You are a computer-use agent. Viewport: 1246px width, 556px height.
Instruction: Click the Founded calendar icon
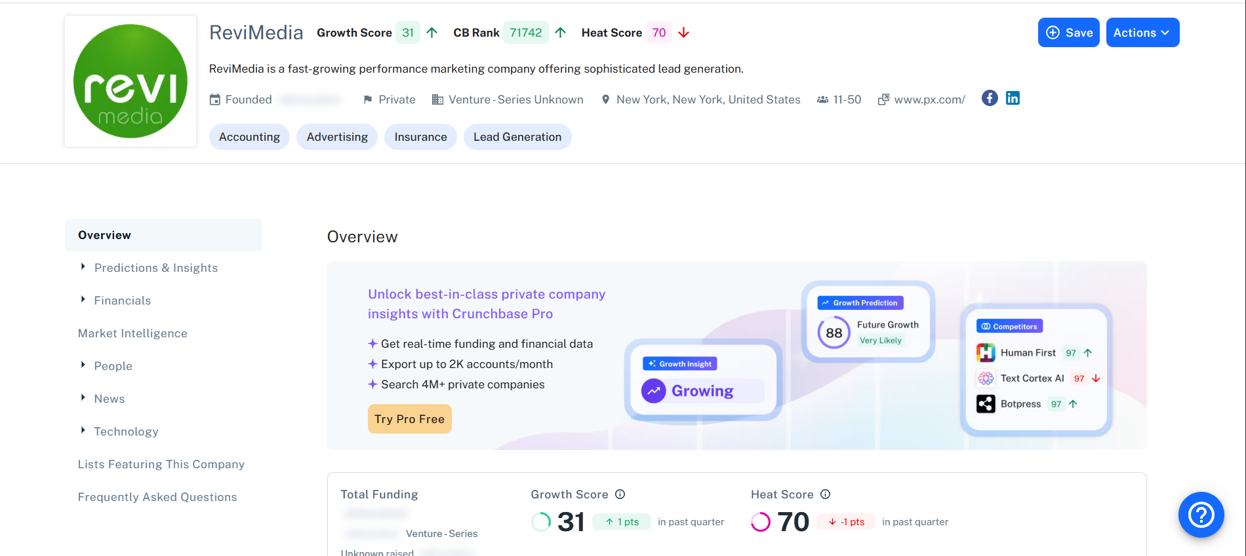click(215, 100)
